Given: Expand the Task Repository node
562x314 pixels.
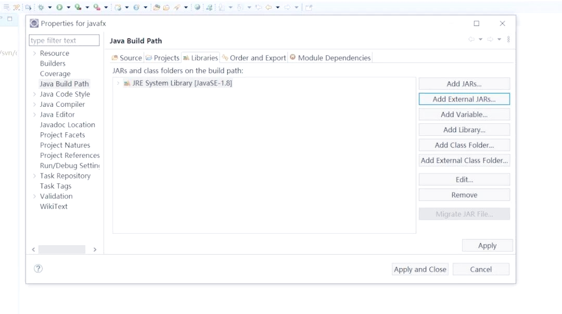Looking at the screenshot, I should tap(34, 176).
